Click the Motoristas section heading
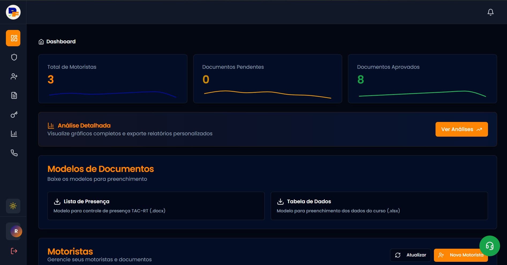This screenshot has width=507, height=265. 70,251
